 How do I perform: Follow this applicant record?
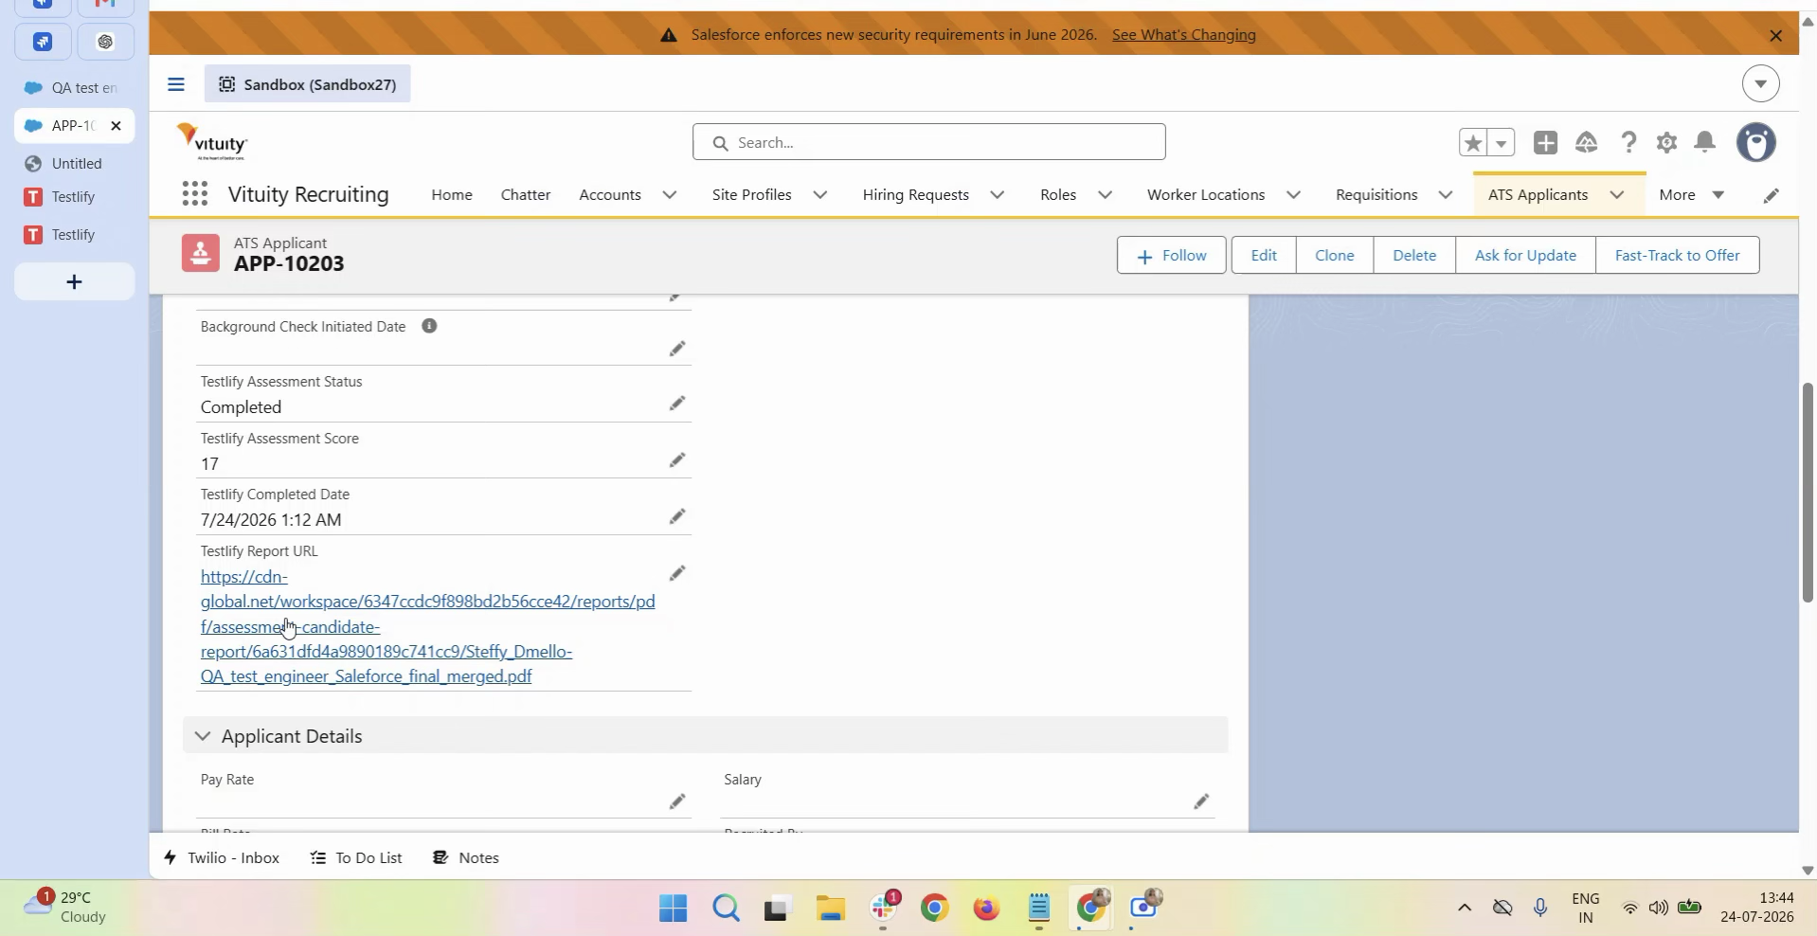1172,256
